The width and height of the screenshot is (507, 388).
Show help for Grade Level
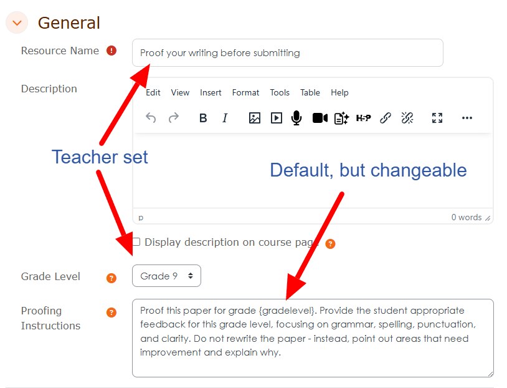click(111, 278)
